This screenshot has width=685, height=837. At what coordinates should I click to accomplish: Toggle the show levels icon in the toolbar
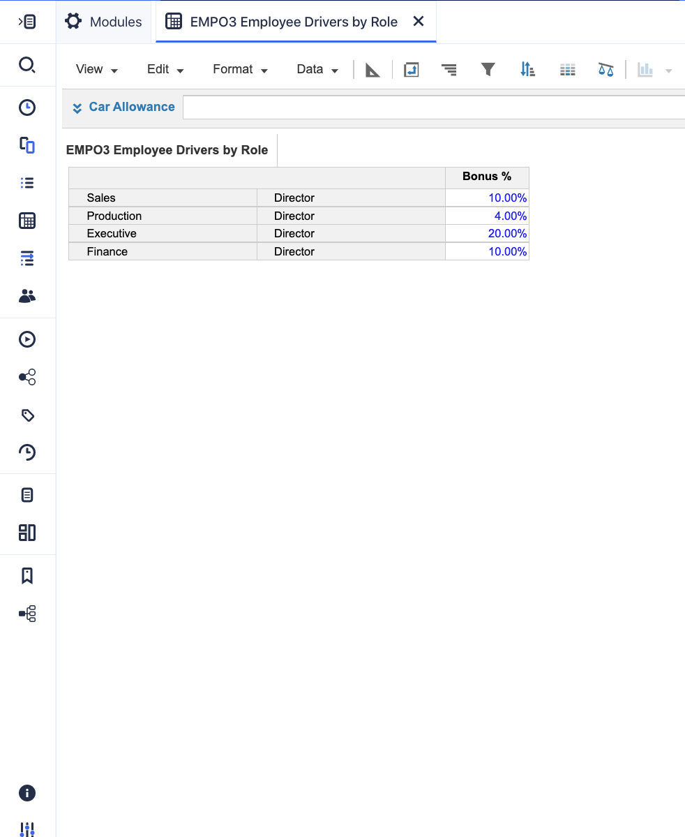(x=449, y=69)
